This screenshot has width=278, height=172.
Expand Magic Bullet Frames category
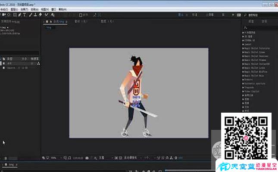coord(243,60)
